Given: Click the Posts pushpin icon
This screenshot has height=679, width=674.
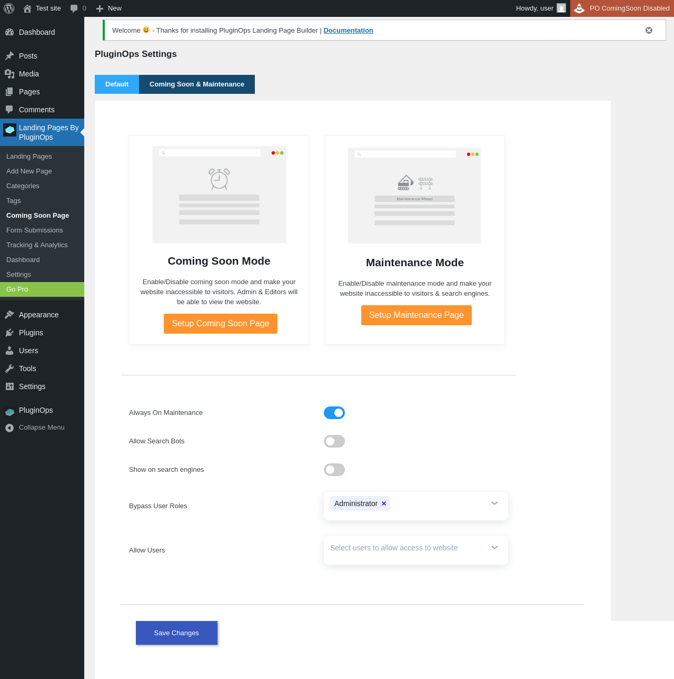Looking at the screenshot, I should pos(9,56).
